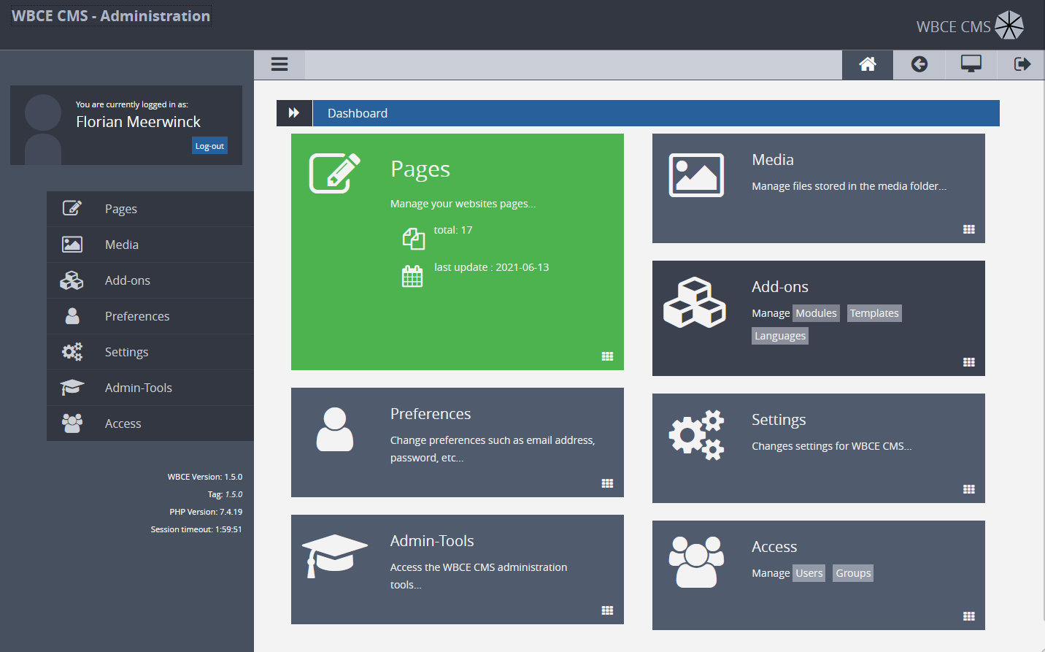The width and height of the screenshot is (1045, 652).
Task: Click the Dashboard breadcrumb label
Action: tap(358, 113)
